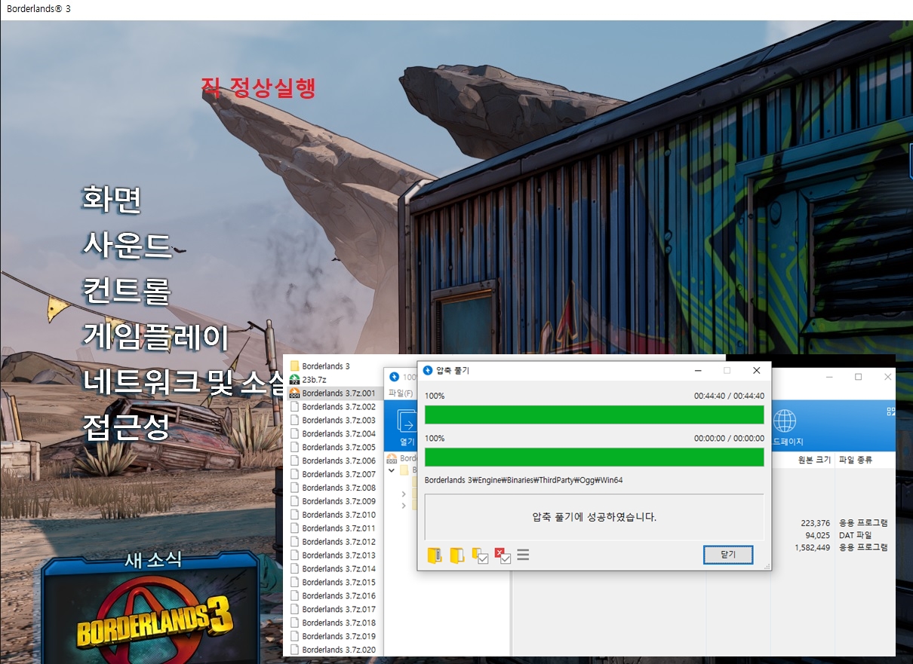Open the 접근성 settings menu

pos(126,428)
